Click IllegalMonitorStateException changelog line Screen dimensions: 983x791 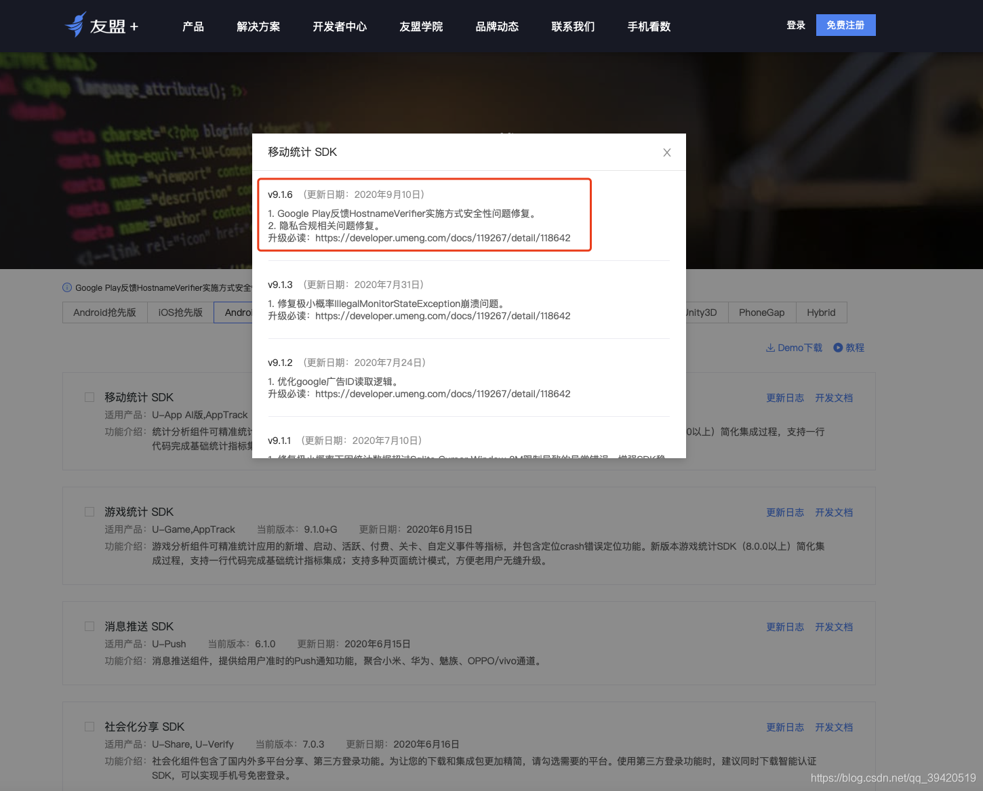[387, 304]
